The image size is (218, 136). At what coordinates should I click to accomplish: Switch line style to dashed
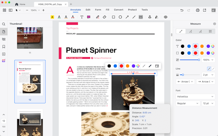213,69
